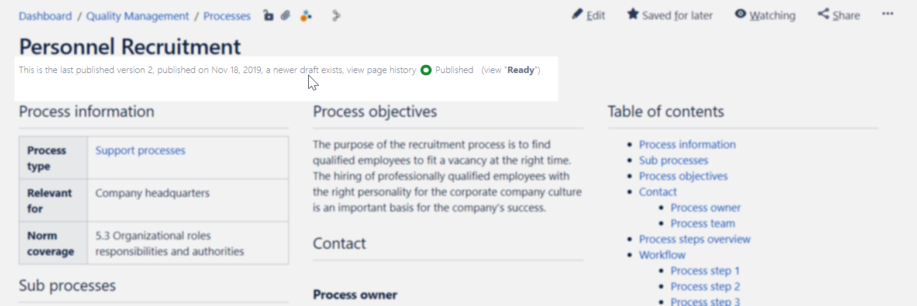Go to Sub processes in table of contents
This screenshot has width=917, height=306.
tap(673, 161)
